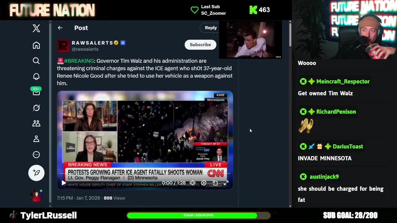Open Profile person icon in sidebar
The height and width of the screenshot is (223, 397).
(x=36, y=139)
